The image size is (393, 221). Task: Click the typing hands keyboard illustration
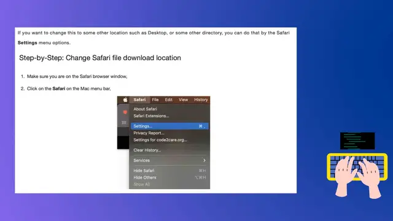[x=357, y=176]
